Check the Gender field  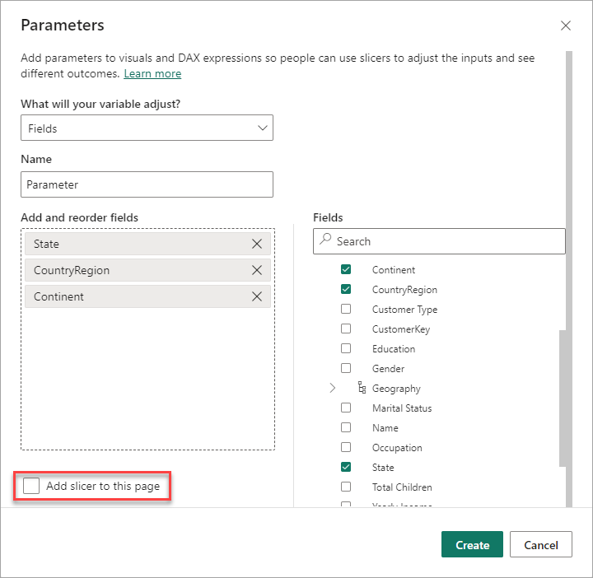tap(346, 368)
